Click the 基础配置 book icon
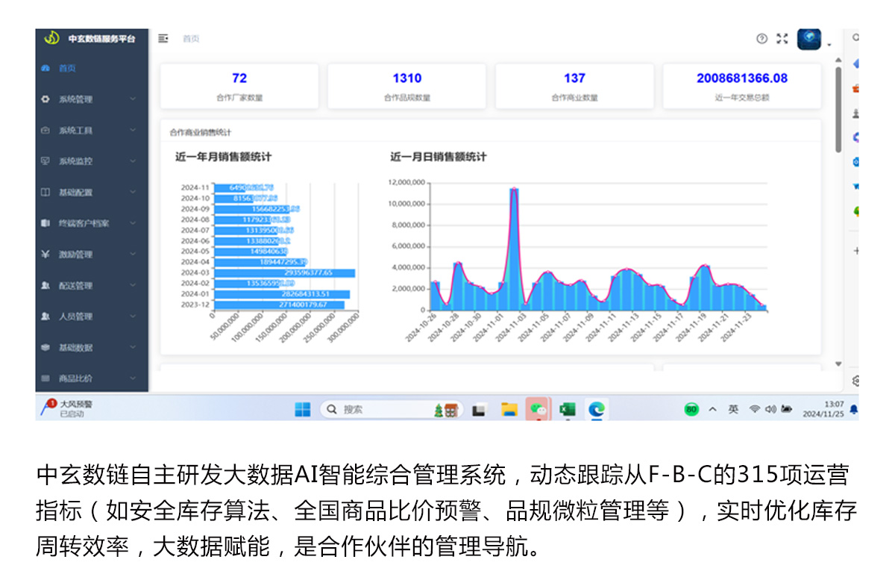The image size is (895, 580). pos(45,193)
